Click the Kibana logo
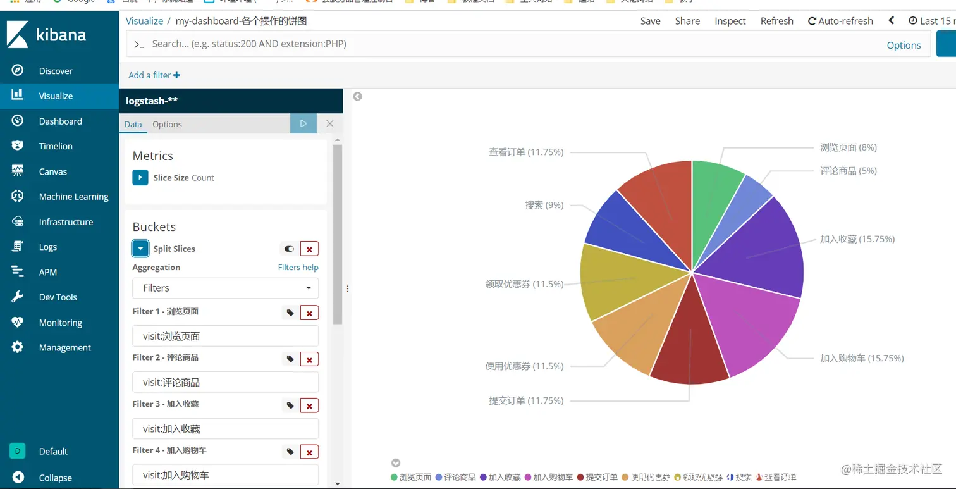 click(46, 35)
